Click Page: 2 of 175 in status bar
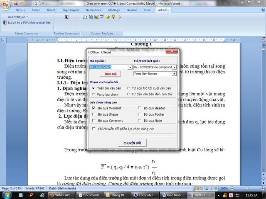Image resolution: width=266 pixels, height=199 pixels. [11, 188]
